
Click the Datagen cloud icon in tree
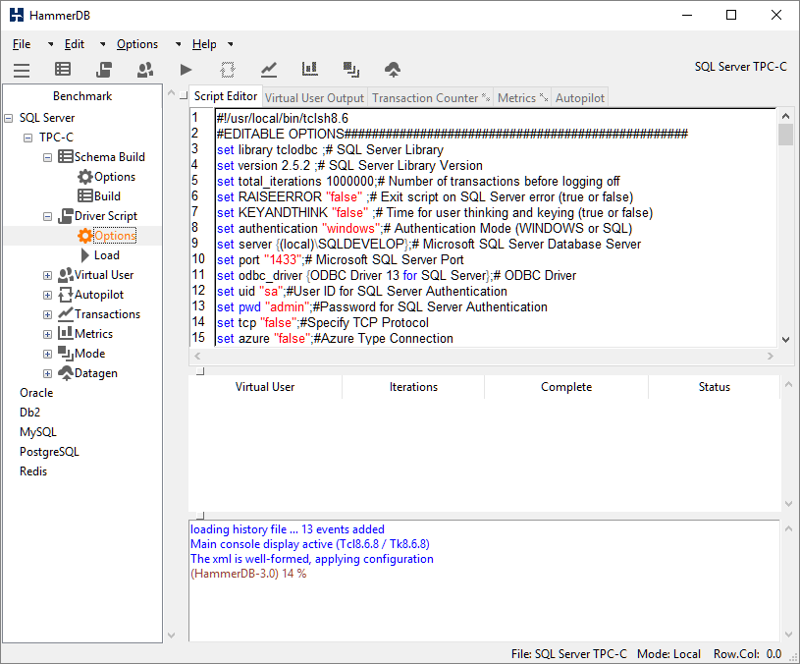tap(66, 373)
